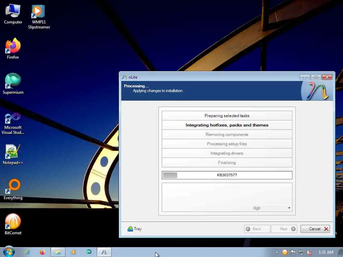
Task: Cancel the nLite processing
Action: pos(315,229)
